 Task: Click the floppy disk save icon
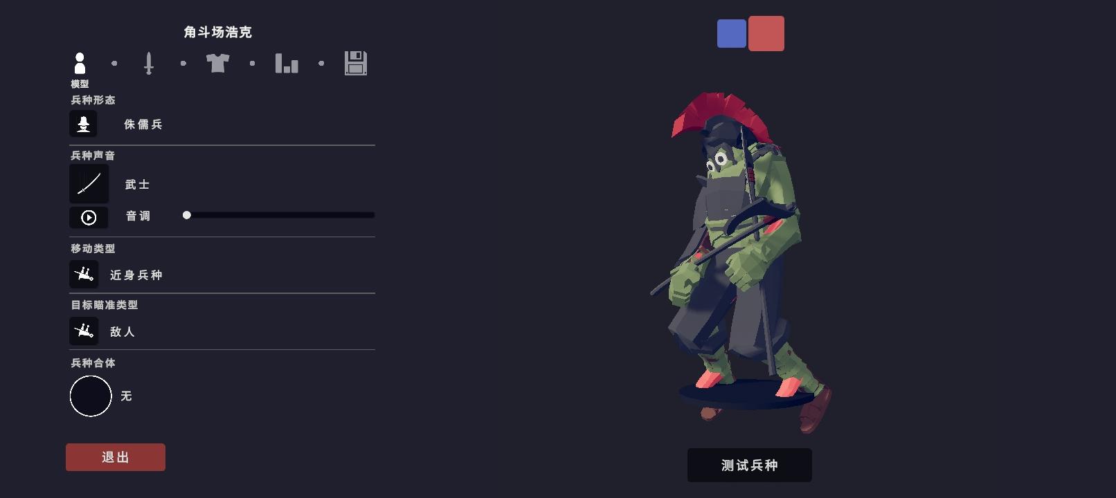point(356,63)
